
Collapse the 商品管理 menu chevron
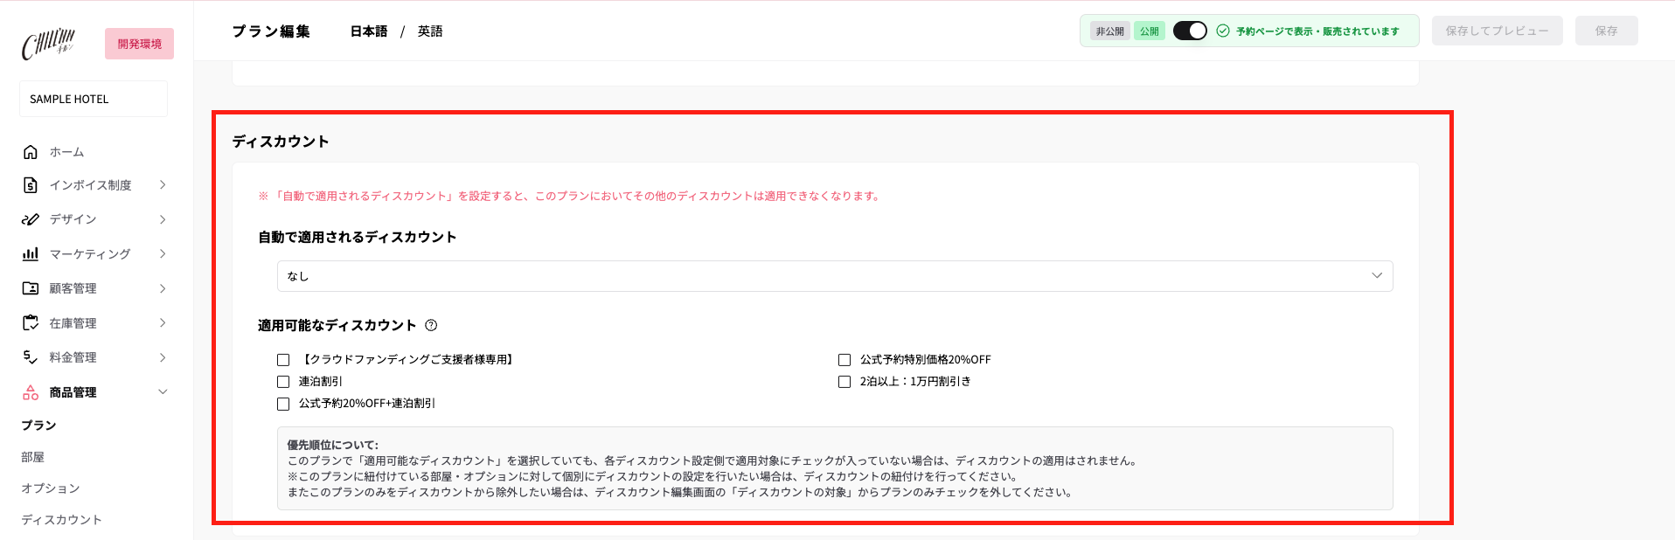pos(163,392)
